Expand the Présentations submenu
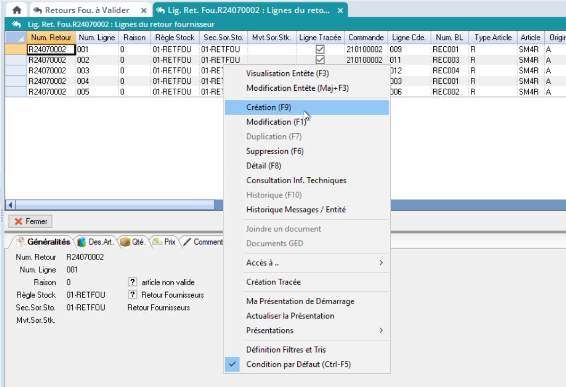Image resolution: width=566 pixels, height=387 pixels. 307,331
